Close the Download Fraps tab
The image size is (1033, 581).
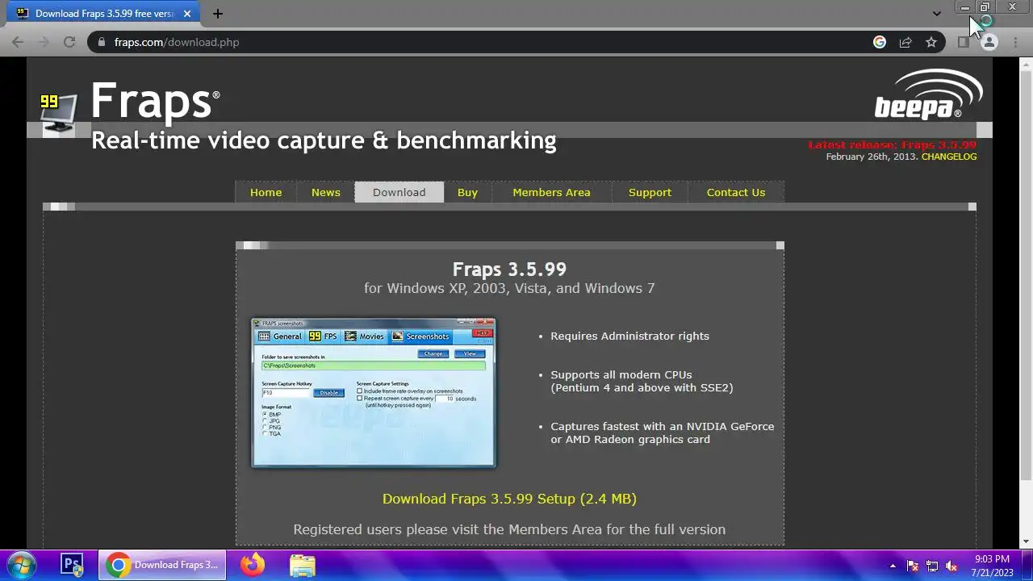(x=187, y=14)
